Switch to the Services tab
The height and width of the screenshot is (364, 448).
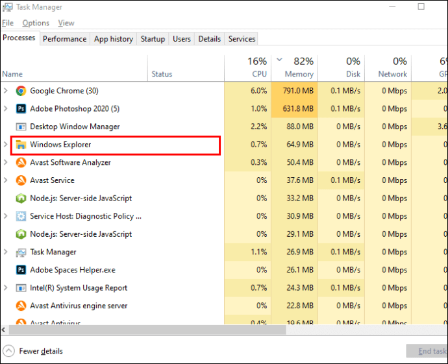pyautogui.click(x=242, y=39)
